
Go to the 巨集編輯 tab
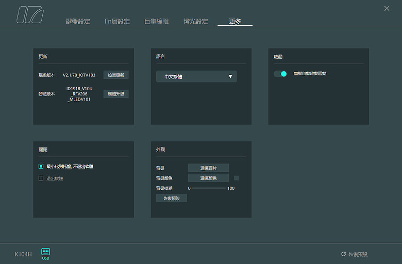coord(156,21)
